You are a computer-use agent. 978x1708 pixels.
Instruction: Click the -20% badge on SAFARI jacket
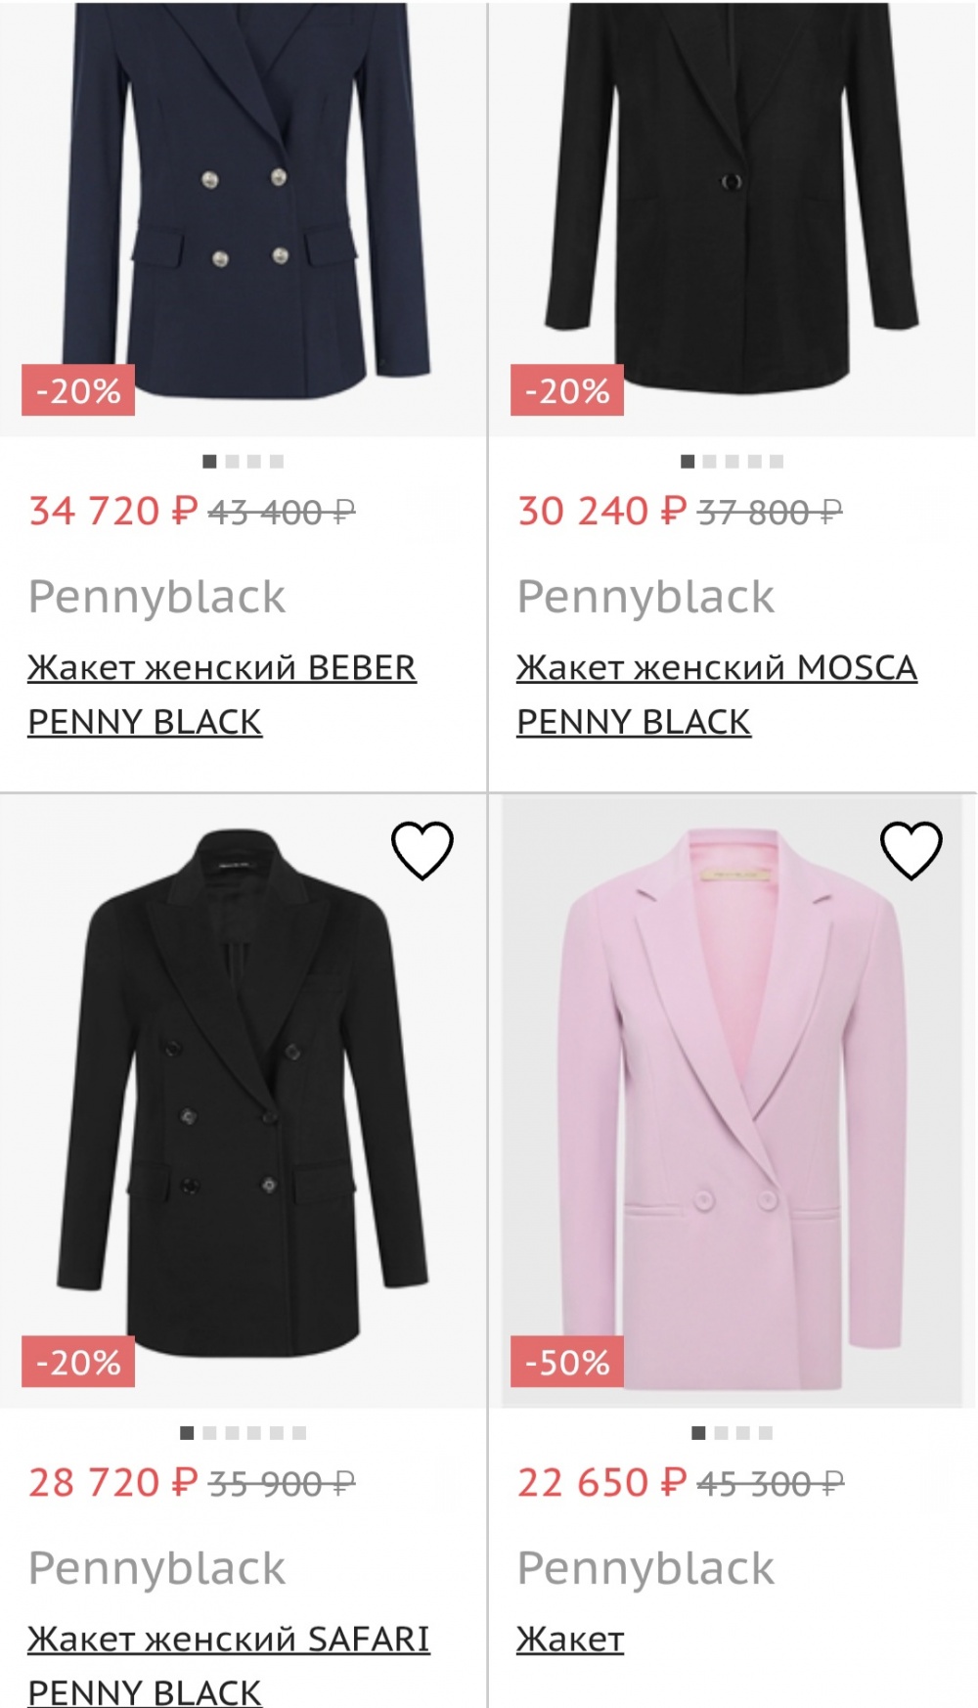76,1360
